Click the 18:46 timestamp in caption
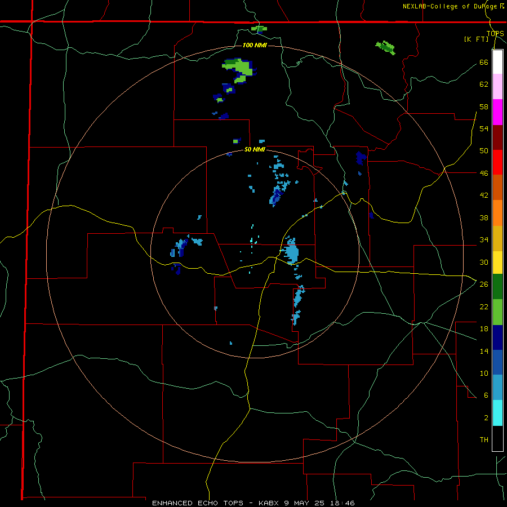The image size is (507, 507). pos(342,503)
